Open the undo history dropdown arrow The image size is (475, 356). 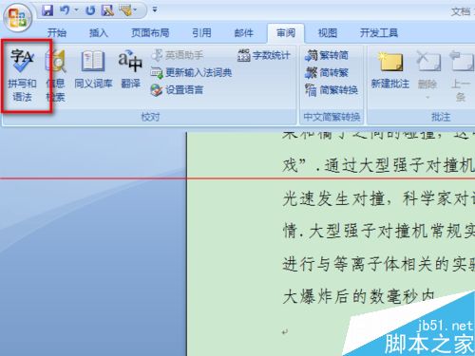[76, 10]
